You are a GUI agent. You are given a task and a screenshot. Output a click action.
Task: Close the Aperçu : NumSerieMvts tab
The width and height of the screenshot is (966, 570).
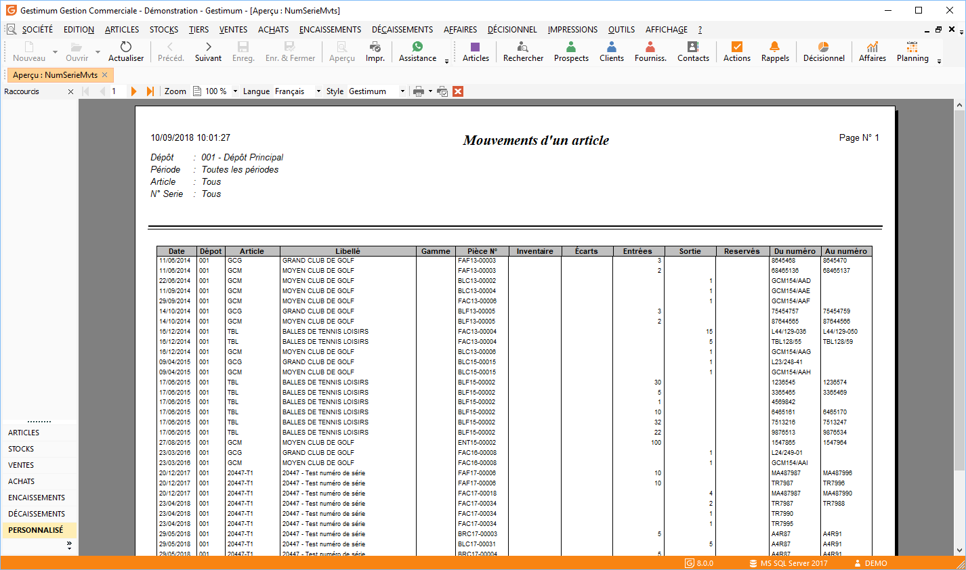104,75
